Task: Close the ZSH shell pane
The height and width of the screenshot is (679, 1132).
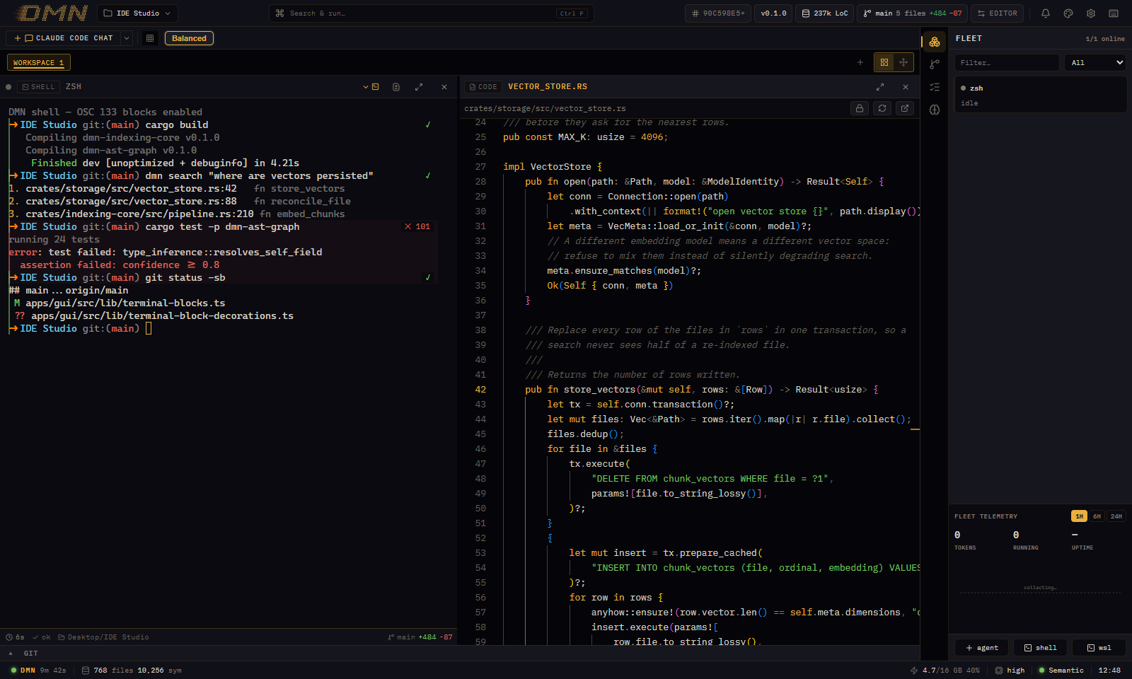Action: click(x=444, y=87)
